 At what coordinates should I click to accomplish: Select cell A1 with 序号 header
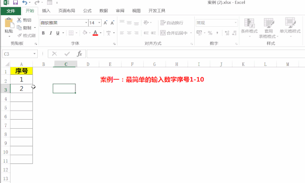tap(21, 71)
